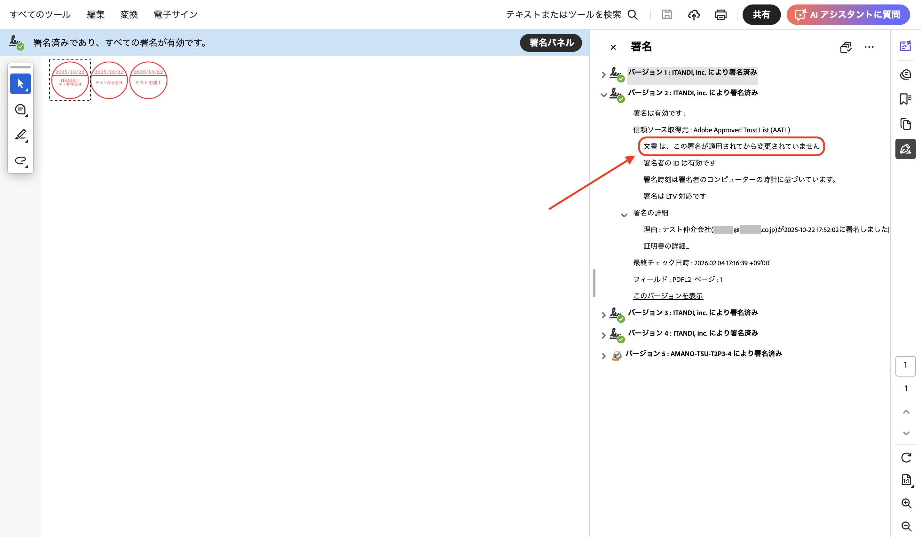Print the document
921x537 pixels.
(721, 15)
